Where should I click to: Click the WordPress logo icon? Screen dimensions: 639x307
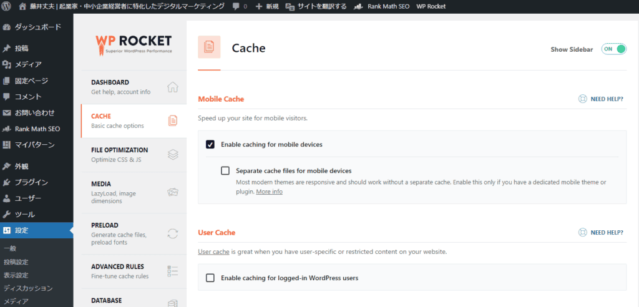pos(6,6)
